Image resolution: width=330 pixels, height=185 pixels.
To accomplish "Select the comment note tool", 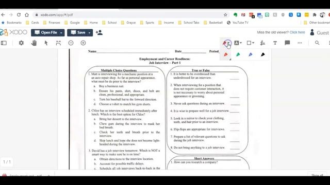I will coord(287,43).
